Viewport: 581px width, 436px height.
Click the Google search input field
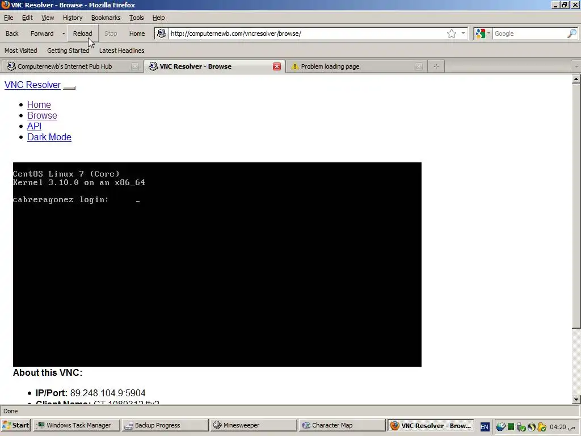pos(530,33)
